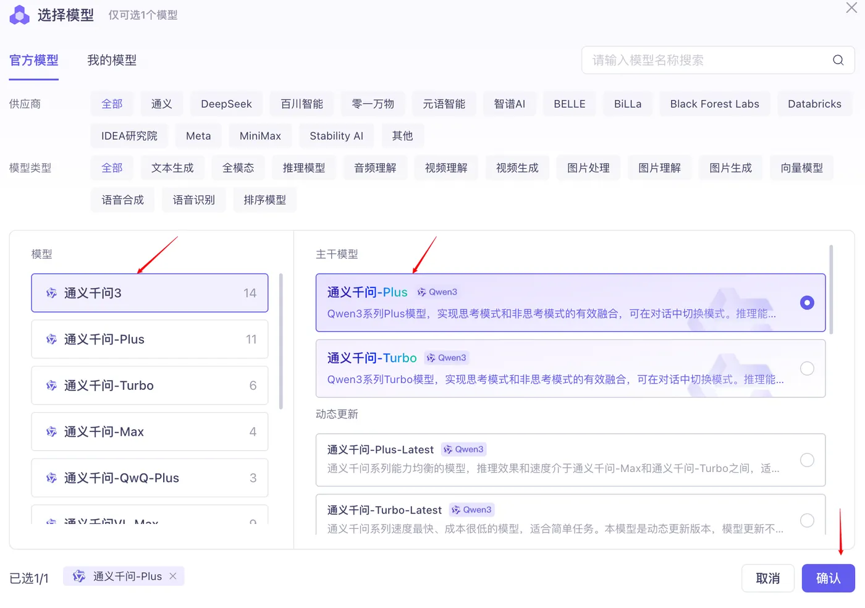Filter provider by Meta
Viewport: 865px width, 608px height.
coord(198,136)
